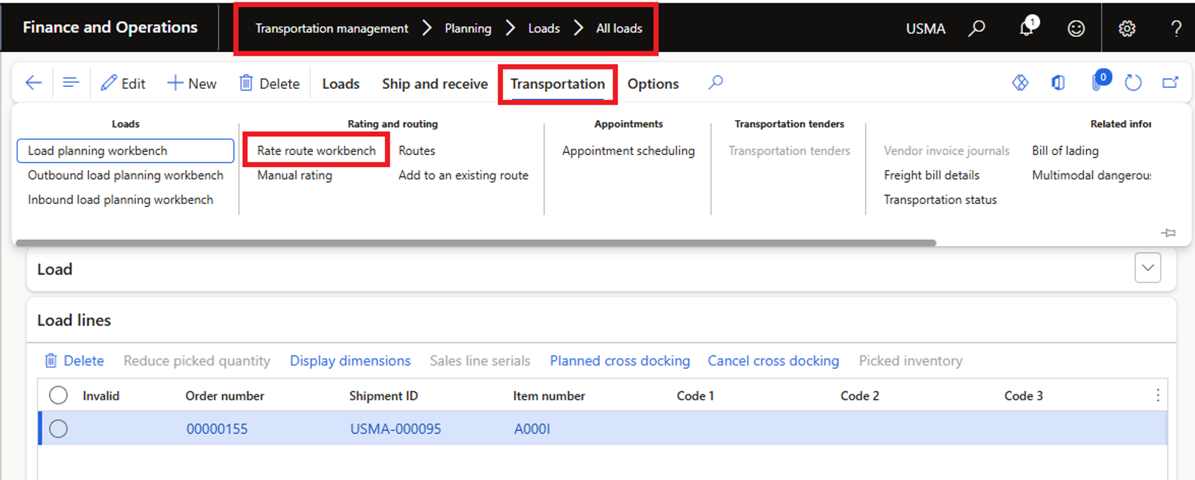The width and height of the screenshot is (1195, 480).
Task: Open Rate route workbench
Action: click(x=316, y=150)
